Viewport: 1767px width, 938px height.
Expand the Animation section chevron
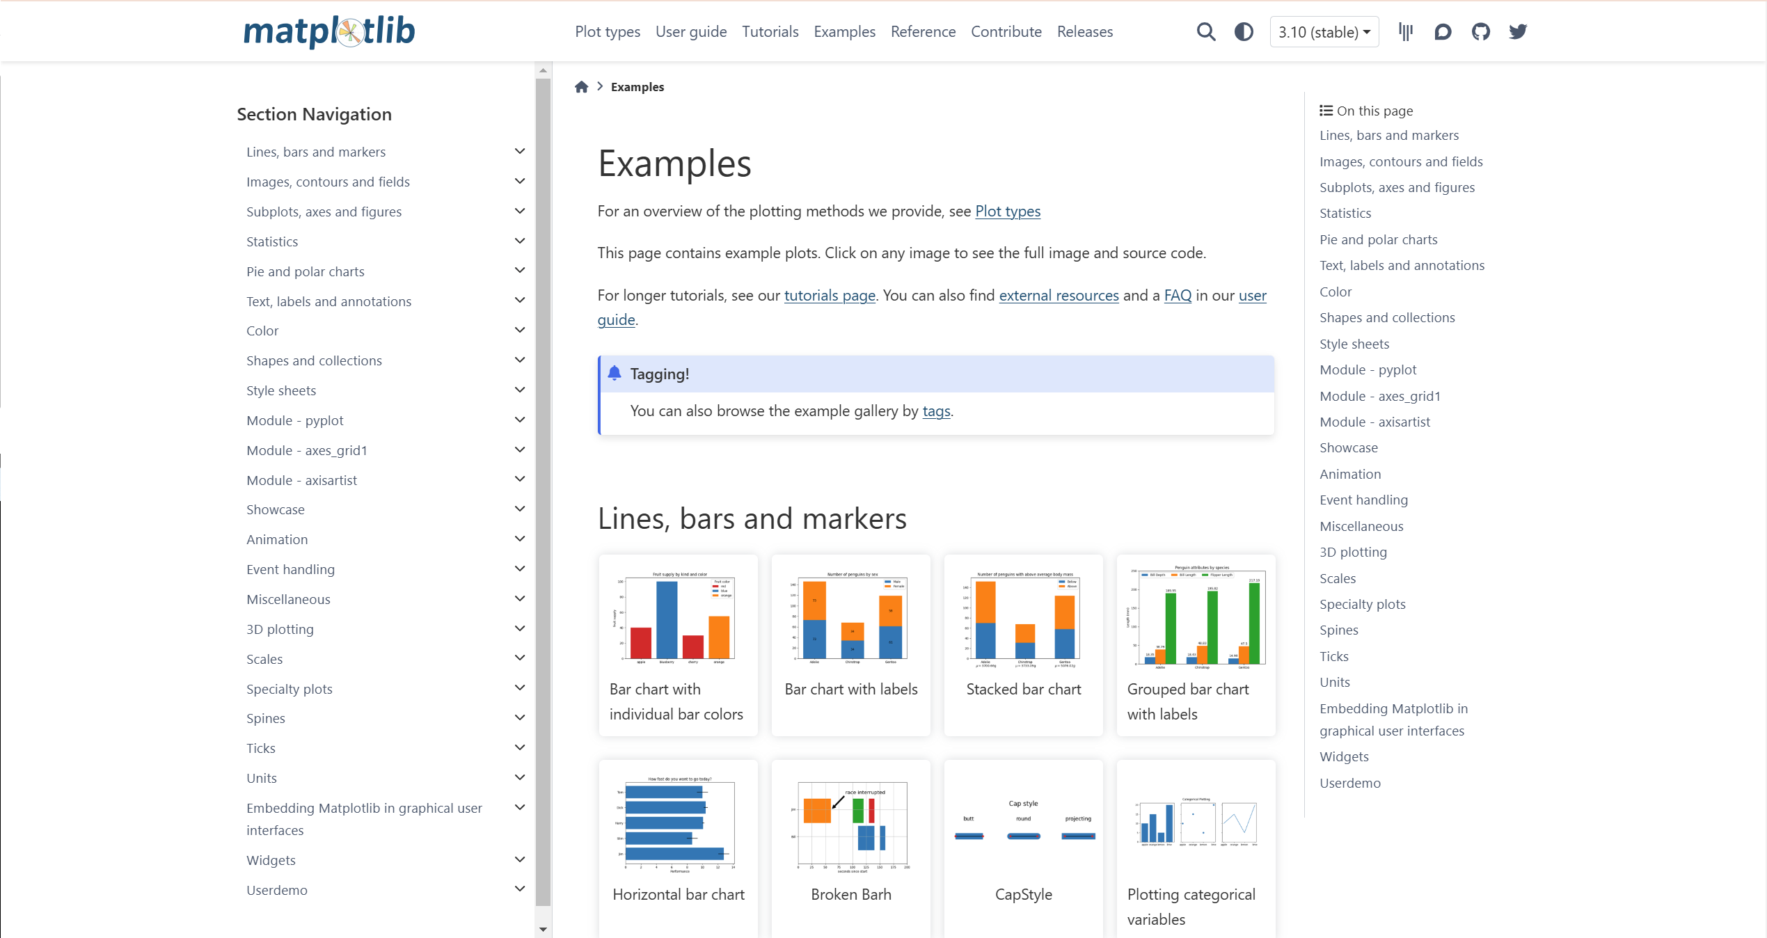click(519, 539)
